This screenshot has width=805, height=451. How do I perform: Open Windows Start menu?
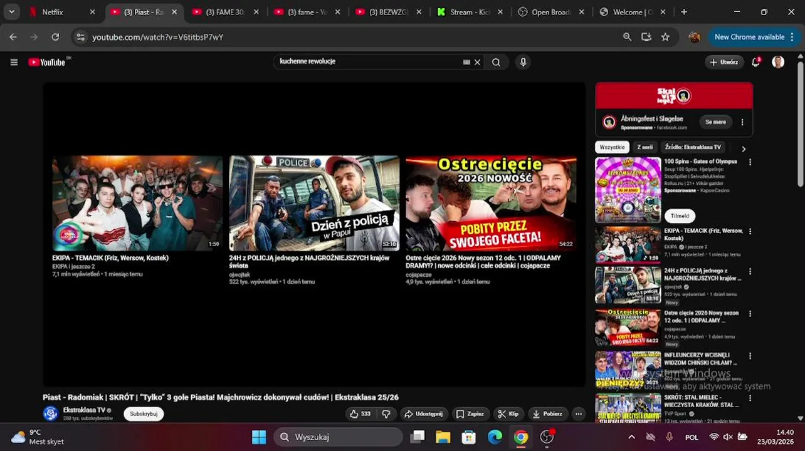259,437
